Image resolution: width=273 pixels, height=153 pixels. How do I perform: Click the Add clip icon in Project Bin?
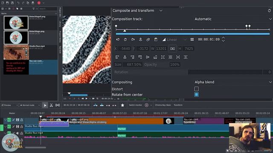[x=3, y=8]
